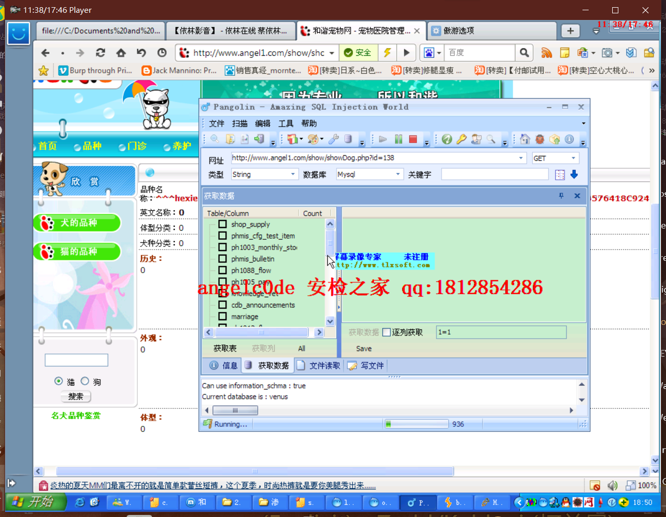
Task: Check the marriage table checkbox
Action: pyautogui.click(x=222, y=316)
